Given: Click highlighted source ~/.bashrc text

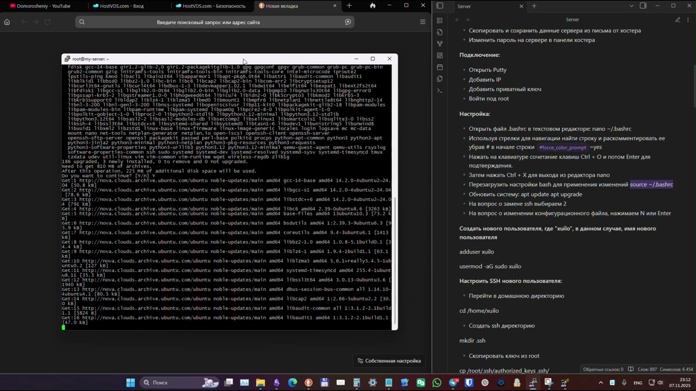Looking at the screenshot, I should [x=651, y=185].
